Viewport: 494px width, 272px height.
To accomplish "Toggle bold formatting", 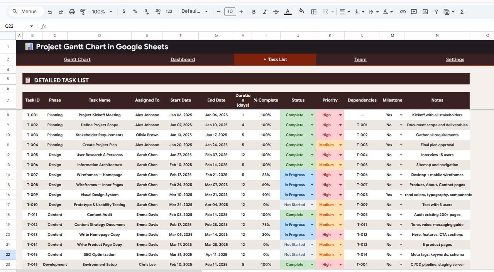I will point(254,12).
